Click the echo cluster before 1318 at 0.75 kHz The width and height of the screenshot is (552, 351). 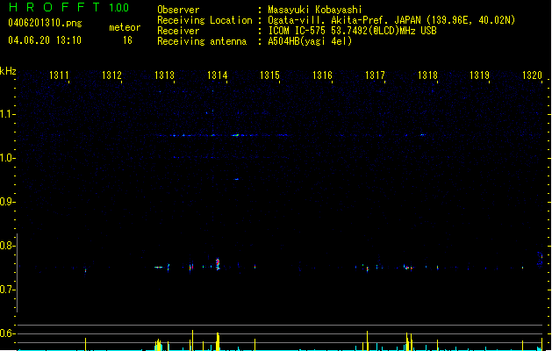point(408,268)
